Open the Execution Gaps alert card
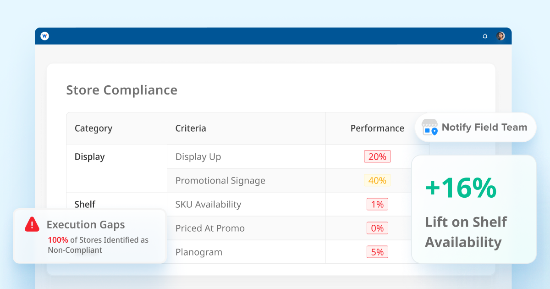 pos(89,236)
